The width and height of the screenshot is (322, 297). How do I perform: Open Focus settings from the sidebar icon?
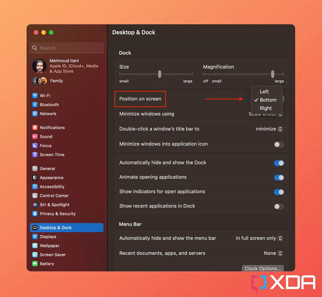35,146
